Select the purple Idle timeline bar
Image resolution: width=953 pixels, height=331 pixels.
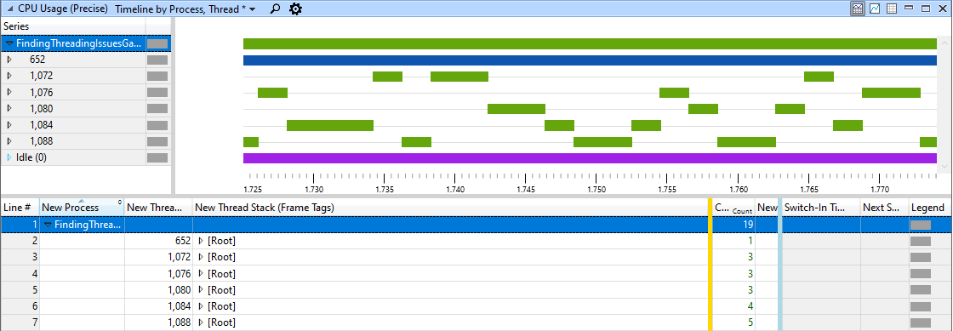(x=590, y=158)
